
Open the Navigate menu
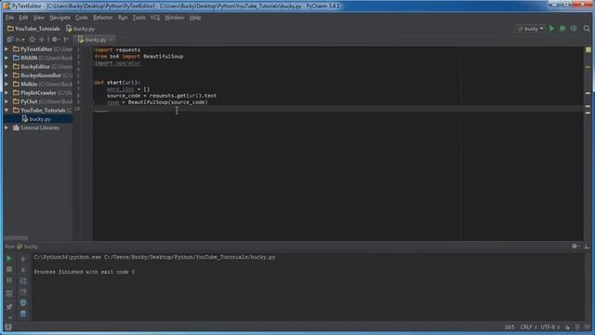pyautogui.click(x=59, y=18)
